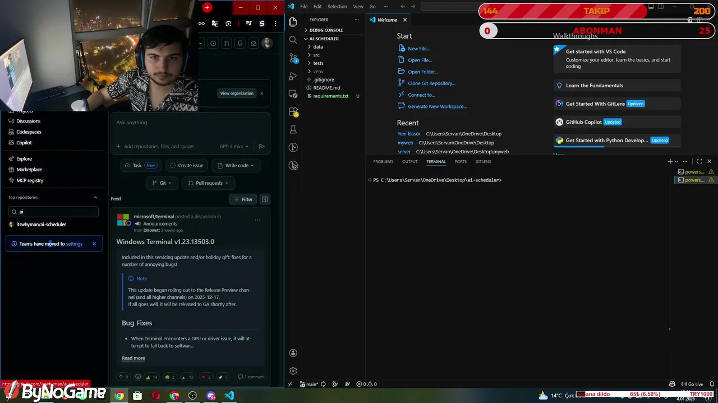The width and height of the screenshot is (718, 403).
Task: Open the Edit menu in VS Code
Action: coord(317,7)
